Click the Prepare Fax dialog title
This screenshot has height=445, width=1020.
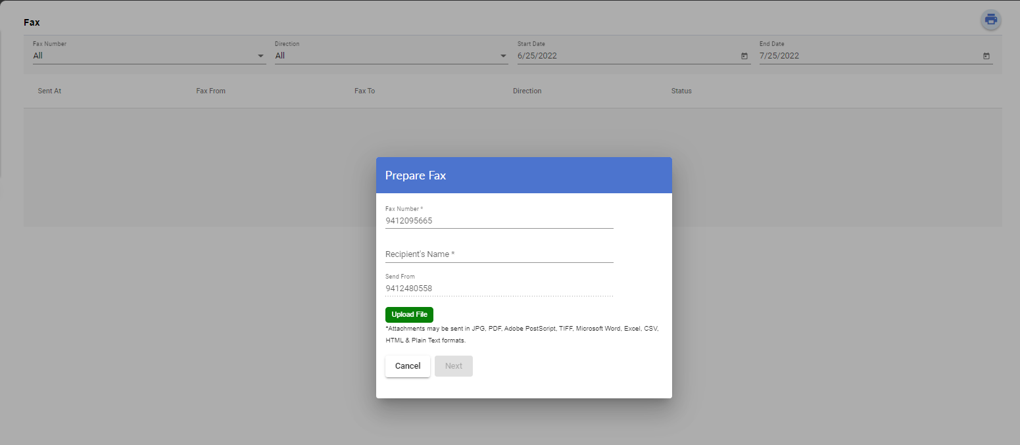[416, 176]
